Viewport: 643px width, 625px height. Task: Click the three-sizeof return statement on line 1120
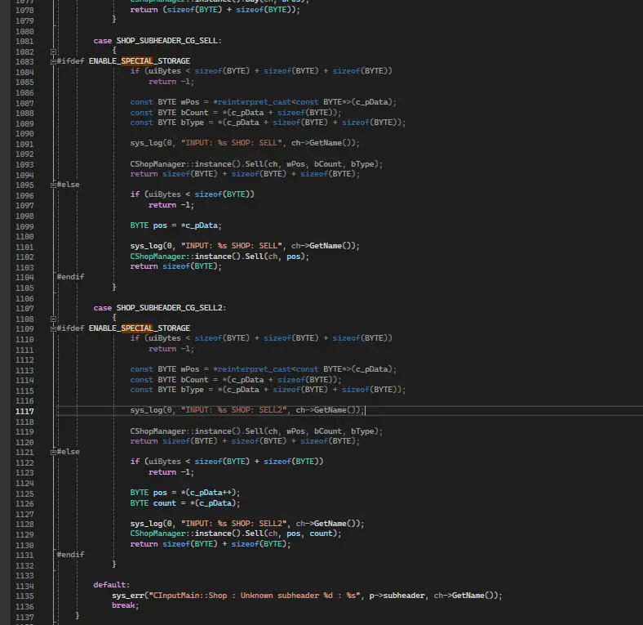(245, 441)
